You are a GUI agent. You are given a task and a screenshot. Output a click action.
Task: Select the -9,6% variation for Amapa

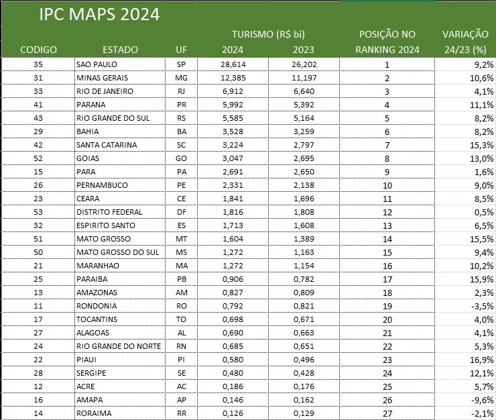(x=465, y=400)
